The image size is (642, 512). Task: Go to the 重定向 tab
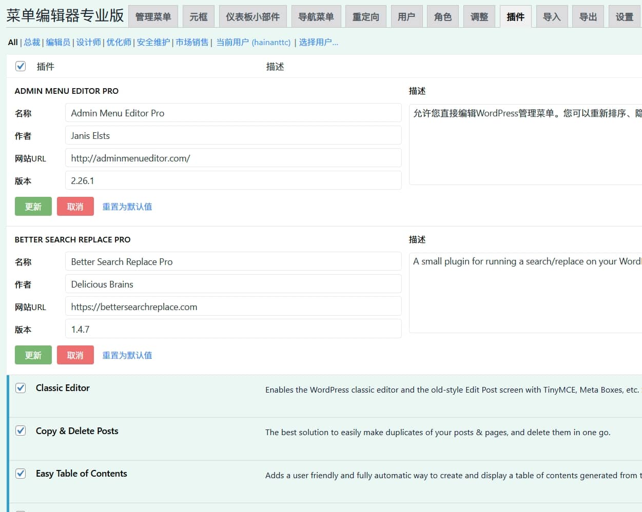(365, 17)
